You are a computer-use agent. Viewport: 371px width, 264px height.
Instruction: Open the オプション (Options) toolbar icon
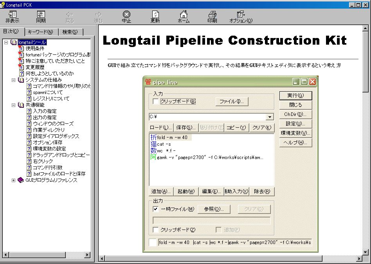(x=241, y=16)
